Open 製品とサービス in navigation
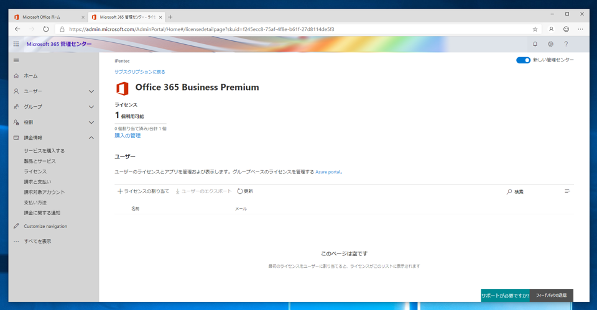Screen dimensions: 597x310 (x=40, y=162)
